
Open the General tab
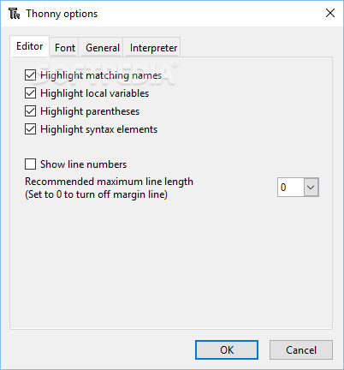pyautogui.click(x=103, y=48)
